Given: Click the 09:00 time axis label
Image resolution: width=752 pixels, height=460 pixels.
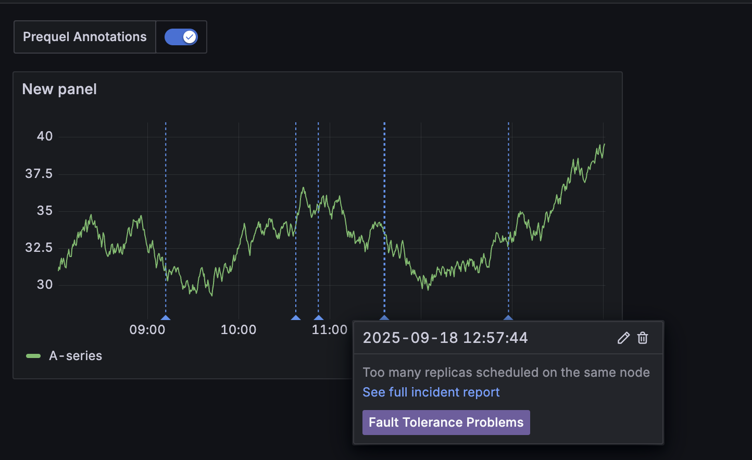Looking at the screenshot, I should point(147,330).
